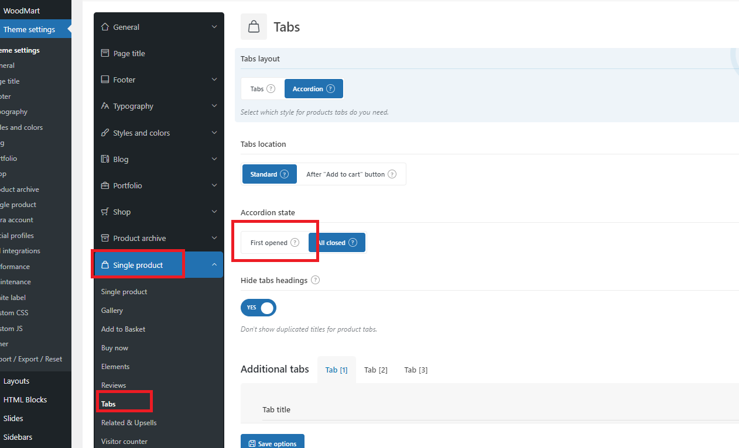Open help tooltip for First opened
The width and height of the screenshot is (739, 448).
click(295, 243)
